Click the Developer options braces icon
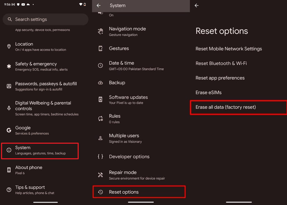Viewport: 287px width, 205px height. click(101, 157)
